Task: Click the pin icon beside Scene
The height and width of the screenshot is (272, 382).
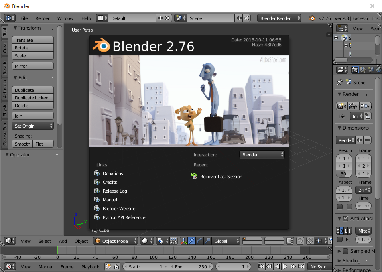Action: (x=339, y=82)
